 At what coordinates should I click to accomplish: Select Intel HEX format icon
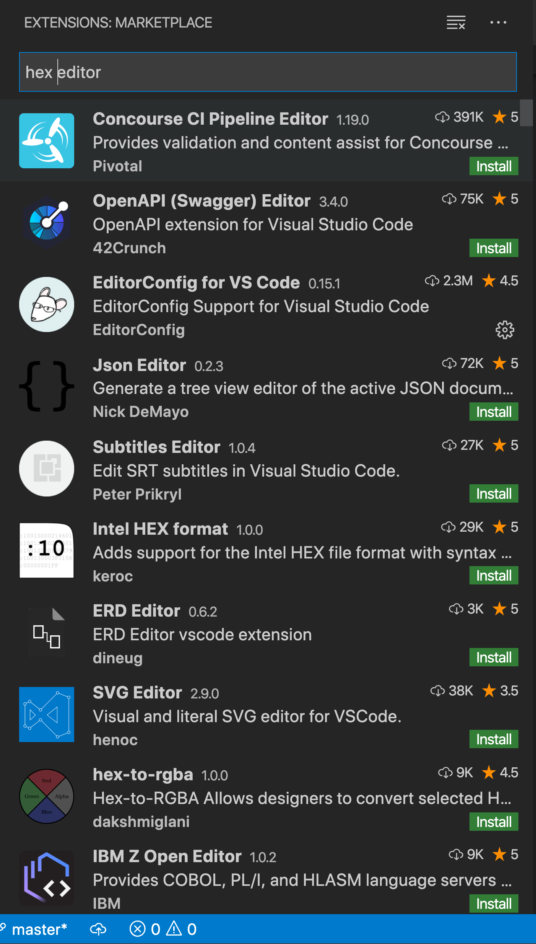tap(47, 550)
